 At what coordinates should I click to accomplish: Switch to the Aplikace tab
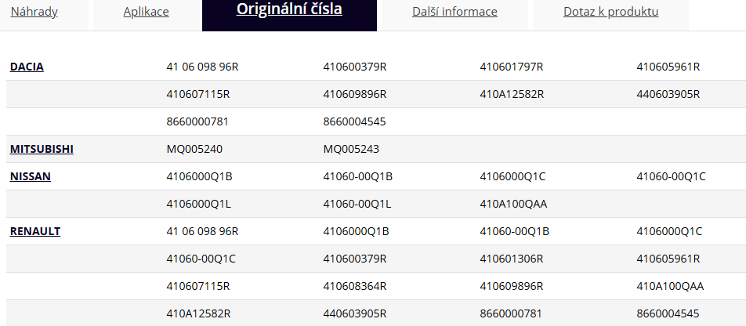pyautogui.click(x=146, y=12)
